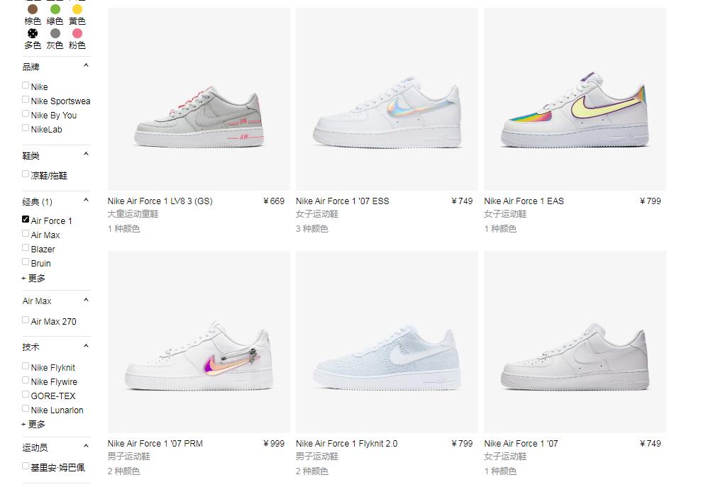Open Nike Air Force 1 EAS shoe image
Viewport: 711px width, 487px height.
575,99
